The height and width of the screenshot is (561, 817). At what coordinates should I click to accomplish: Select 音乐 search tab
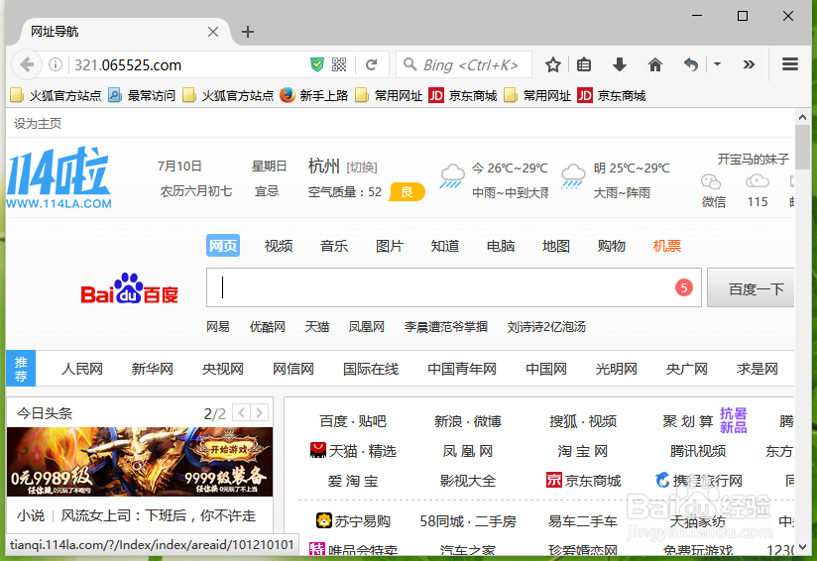[x=334, y=246]
